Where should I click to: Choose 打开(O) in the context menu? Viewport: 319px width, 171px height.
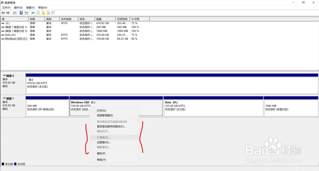click(x=114, y=110)
